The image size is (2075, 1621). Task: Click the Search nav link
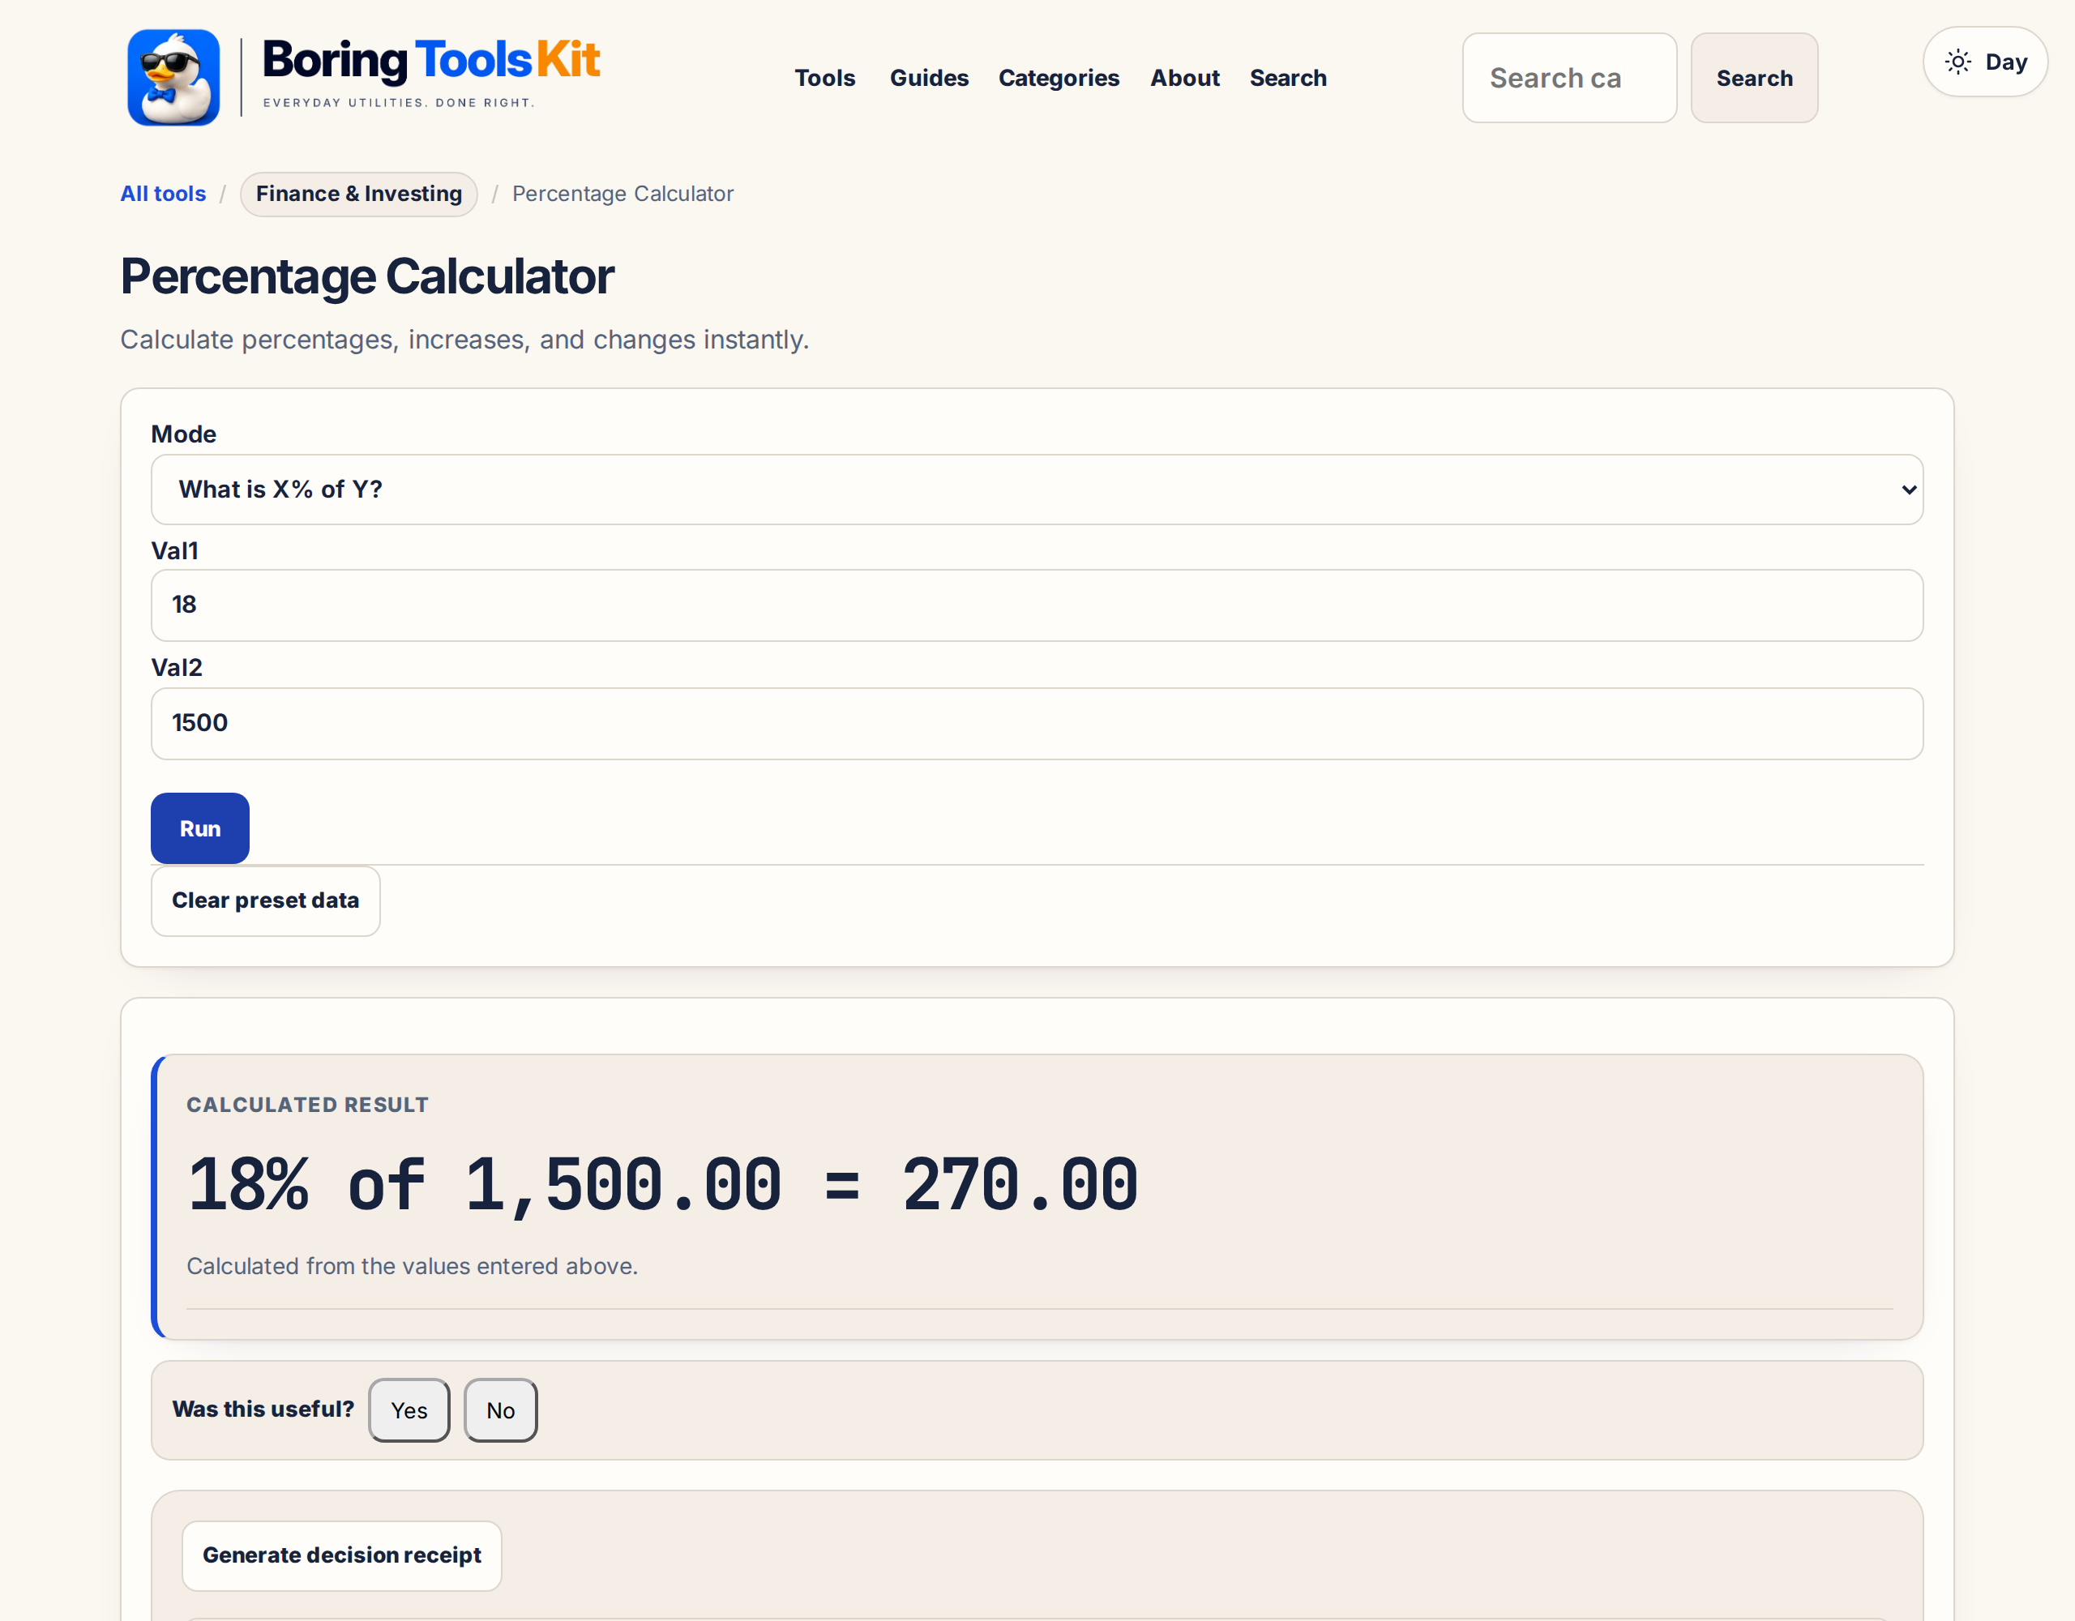point(1287,78)
